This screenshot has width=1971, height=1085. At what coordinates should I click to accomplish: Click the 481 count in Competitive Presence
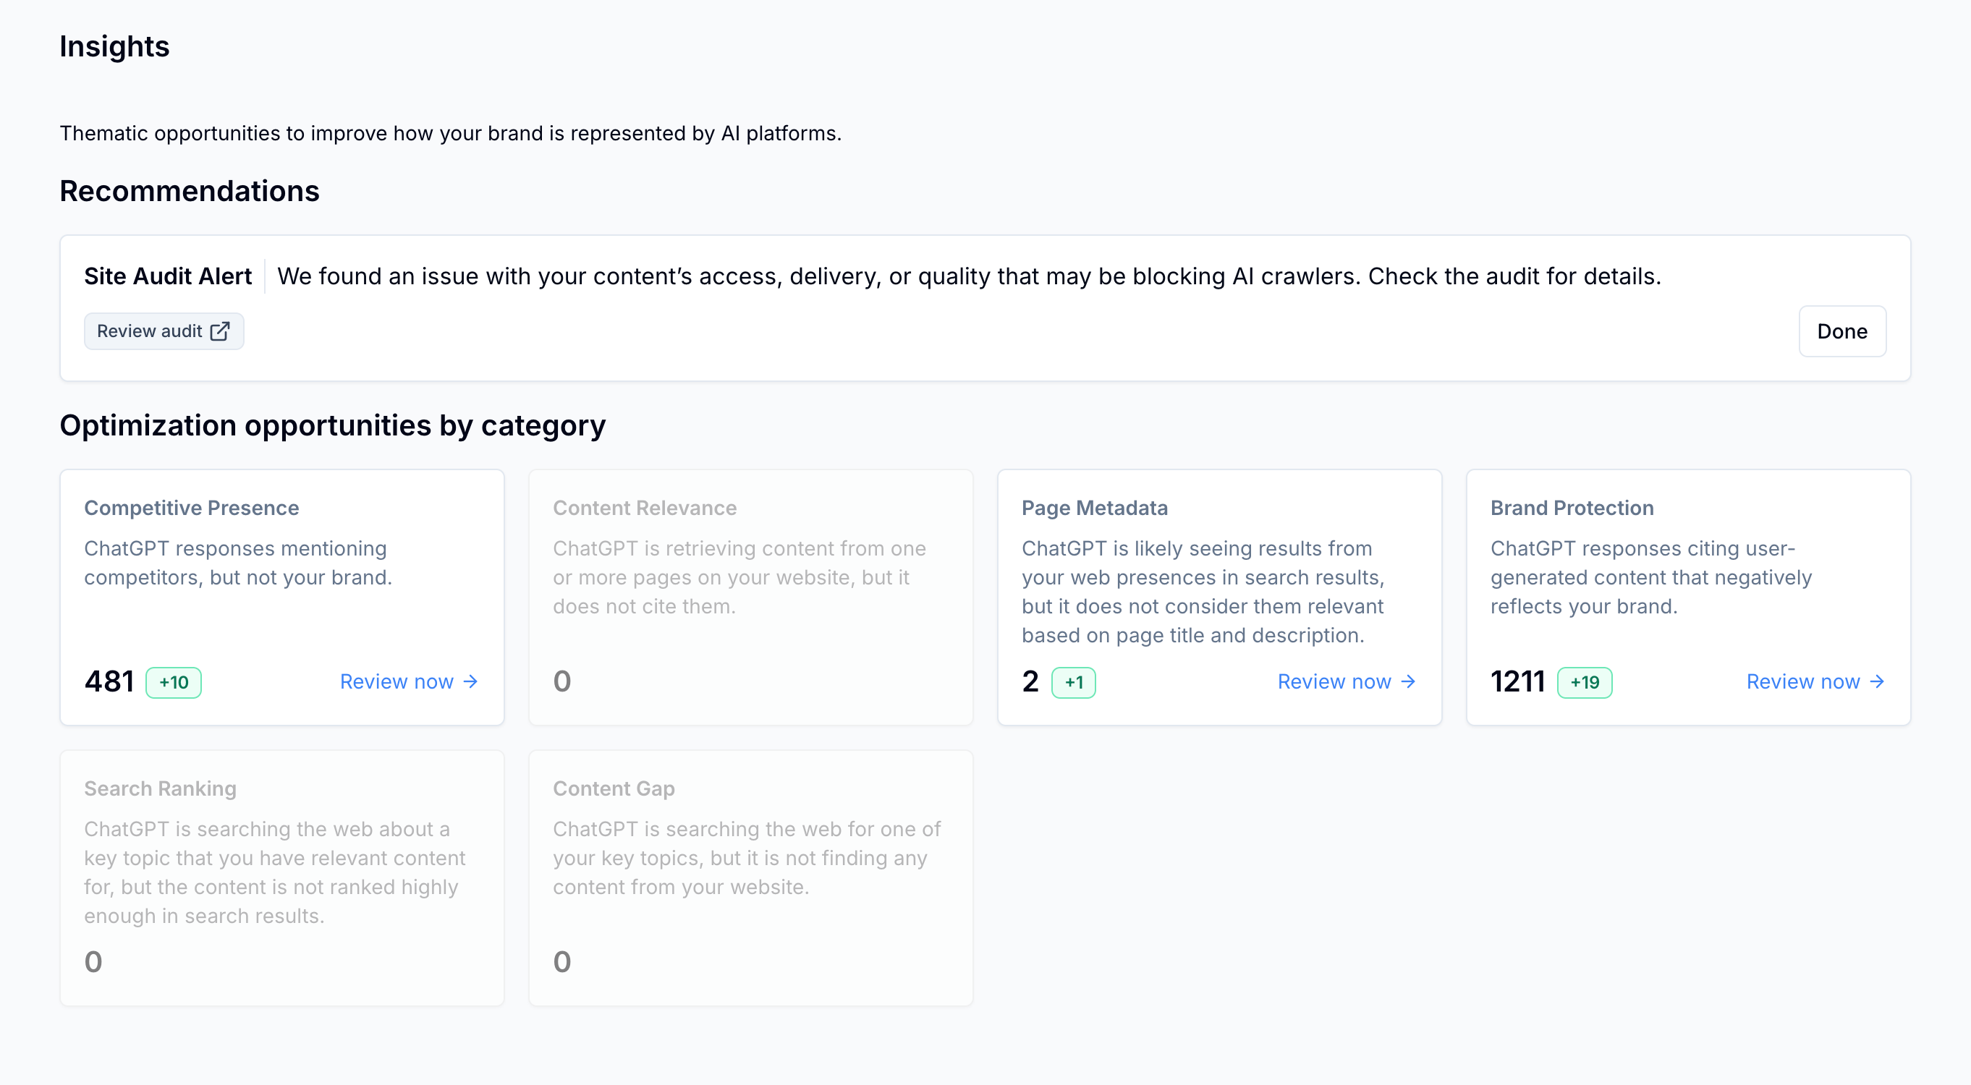coord(109,681)
